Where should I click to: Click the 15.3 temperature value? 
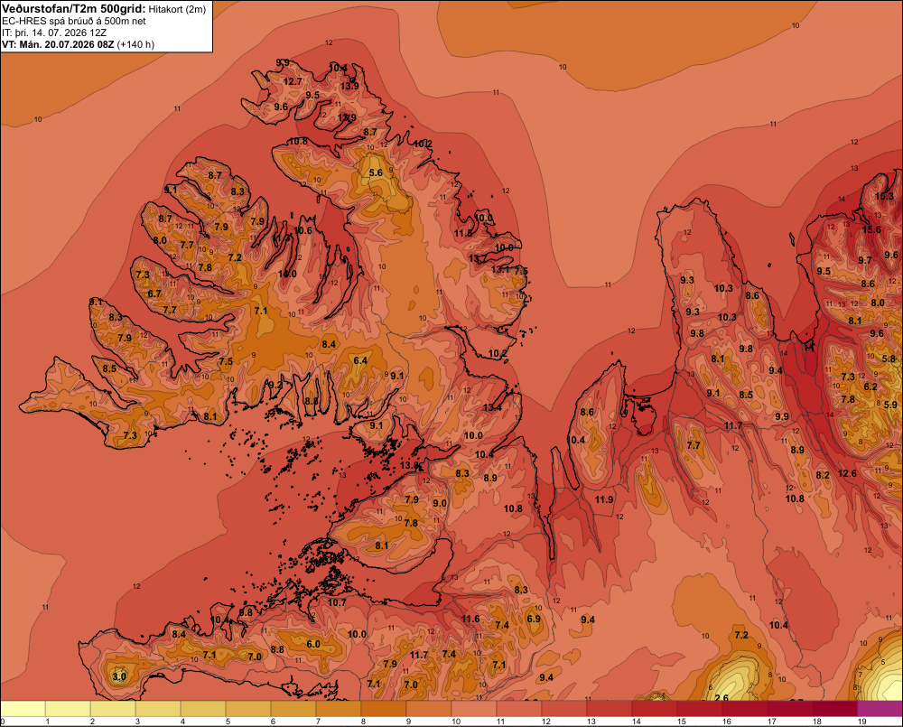pos(884,197)
